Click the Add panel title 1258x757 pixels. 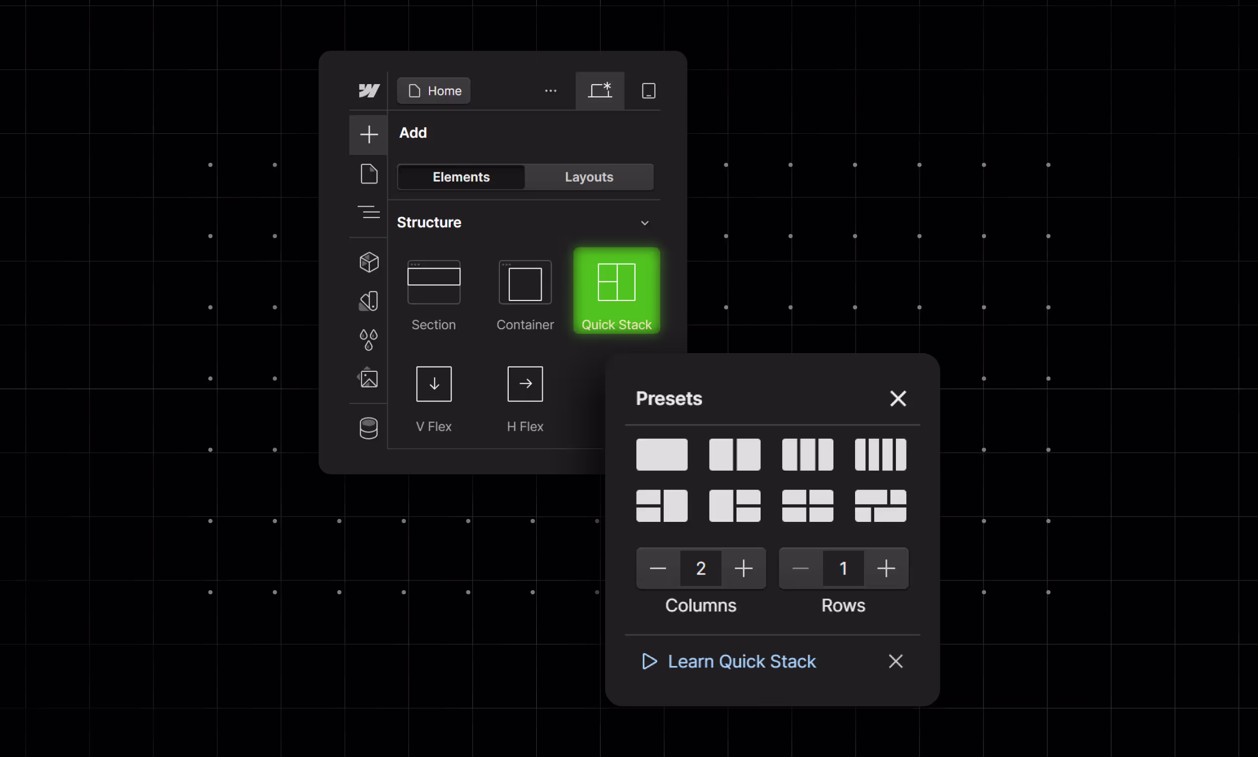(413, 133)
